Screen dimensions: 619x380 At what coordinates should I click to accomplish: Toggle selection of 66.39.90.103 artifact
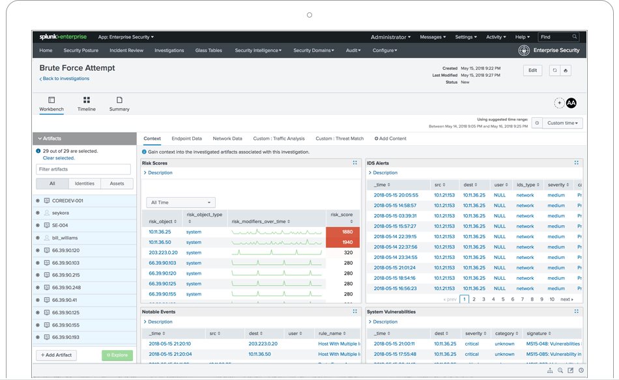click(x=38, y=263)
